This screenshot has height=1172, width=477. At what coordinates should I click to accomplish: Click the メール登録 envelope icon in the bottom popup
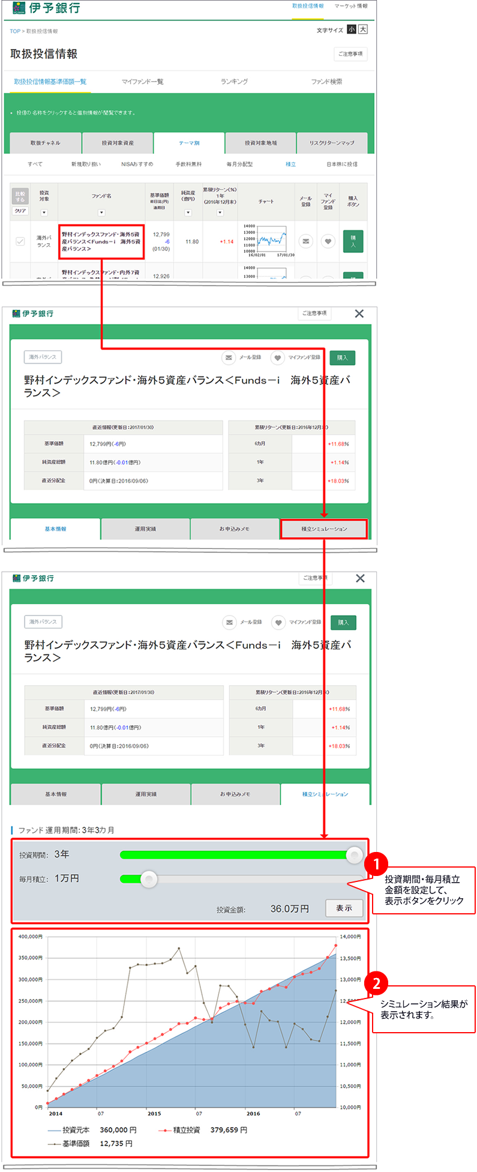point(229,623)
